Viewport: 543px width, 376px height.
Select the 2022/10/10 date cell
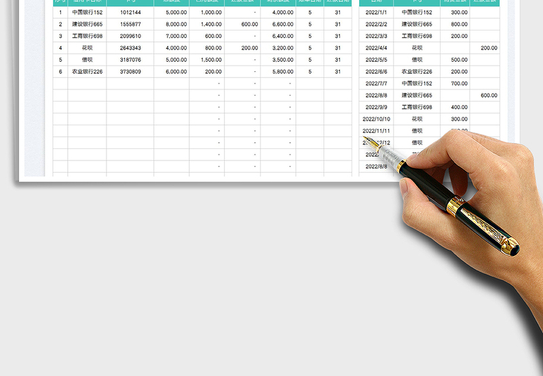tap(376, 119)
